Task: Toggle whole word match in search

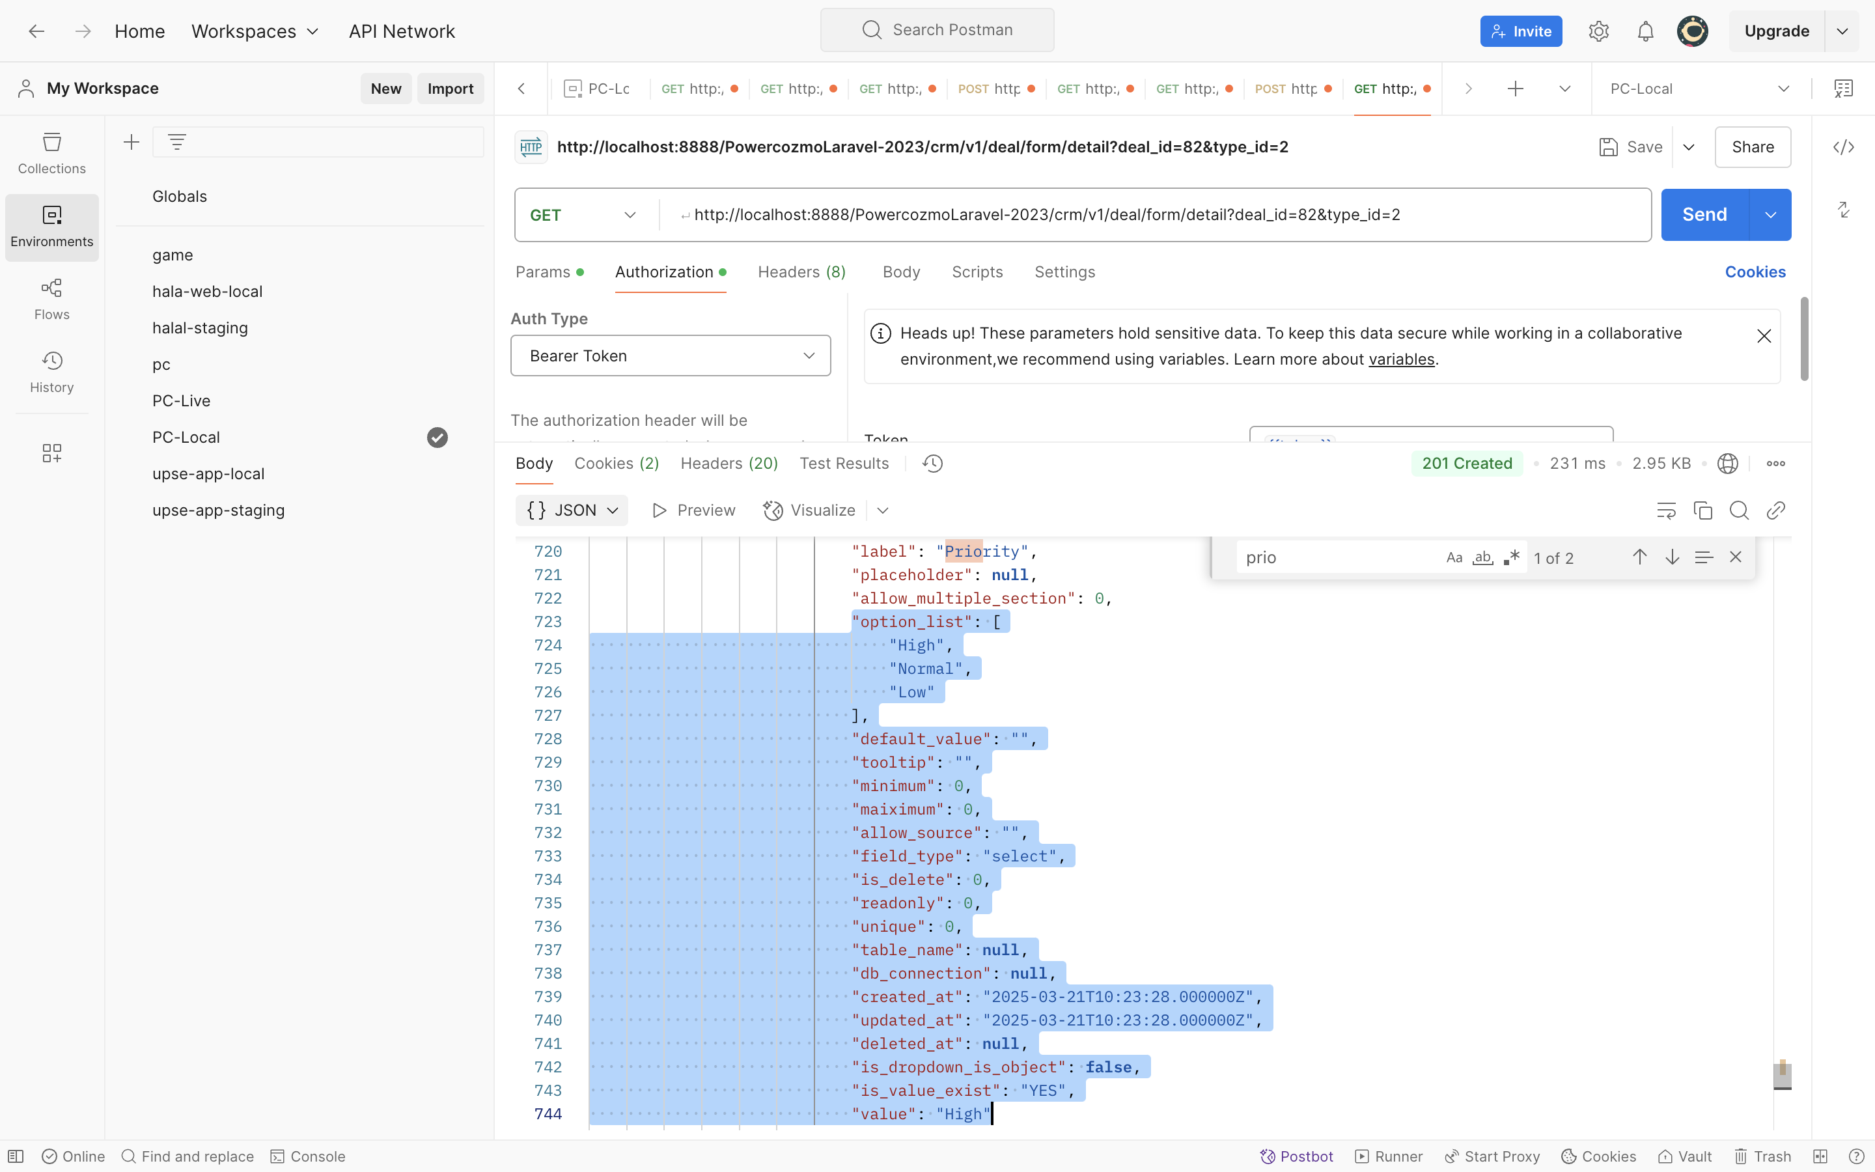Action: coord(1483,557)
